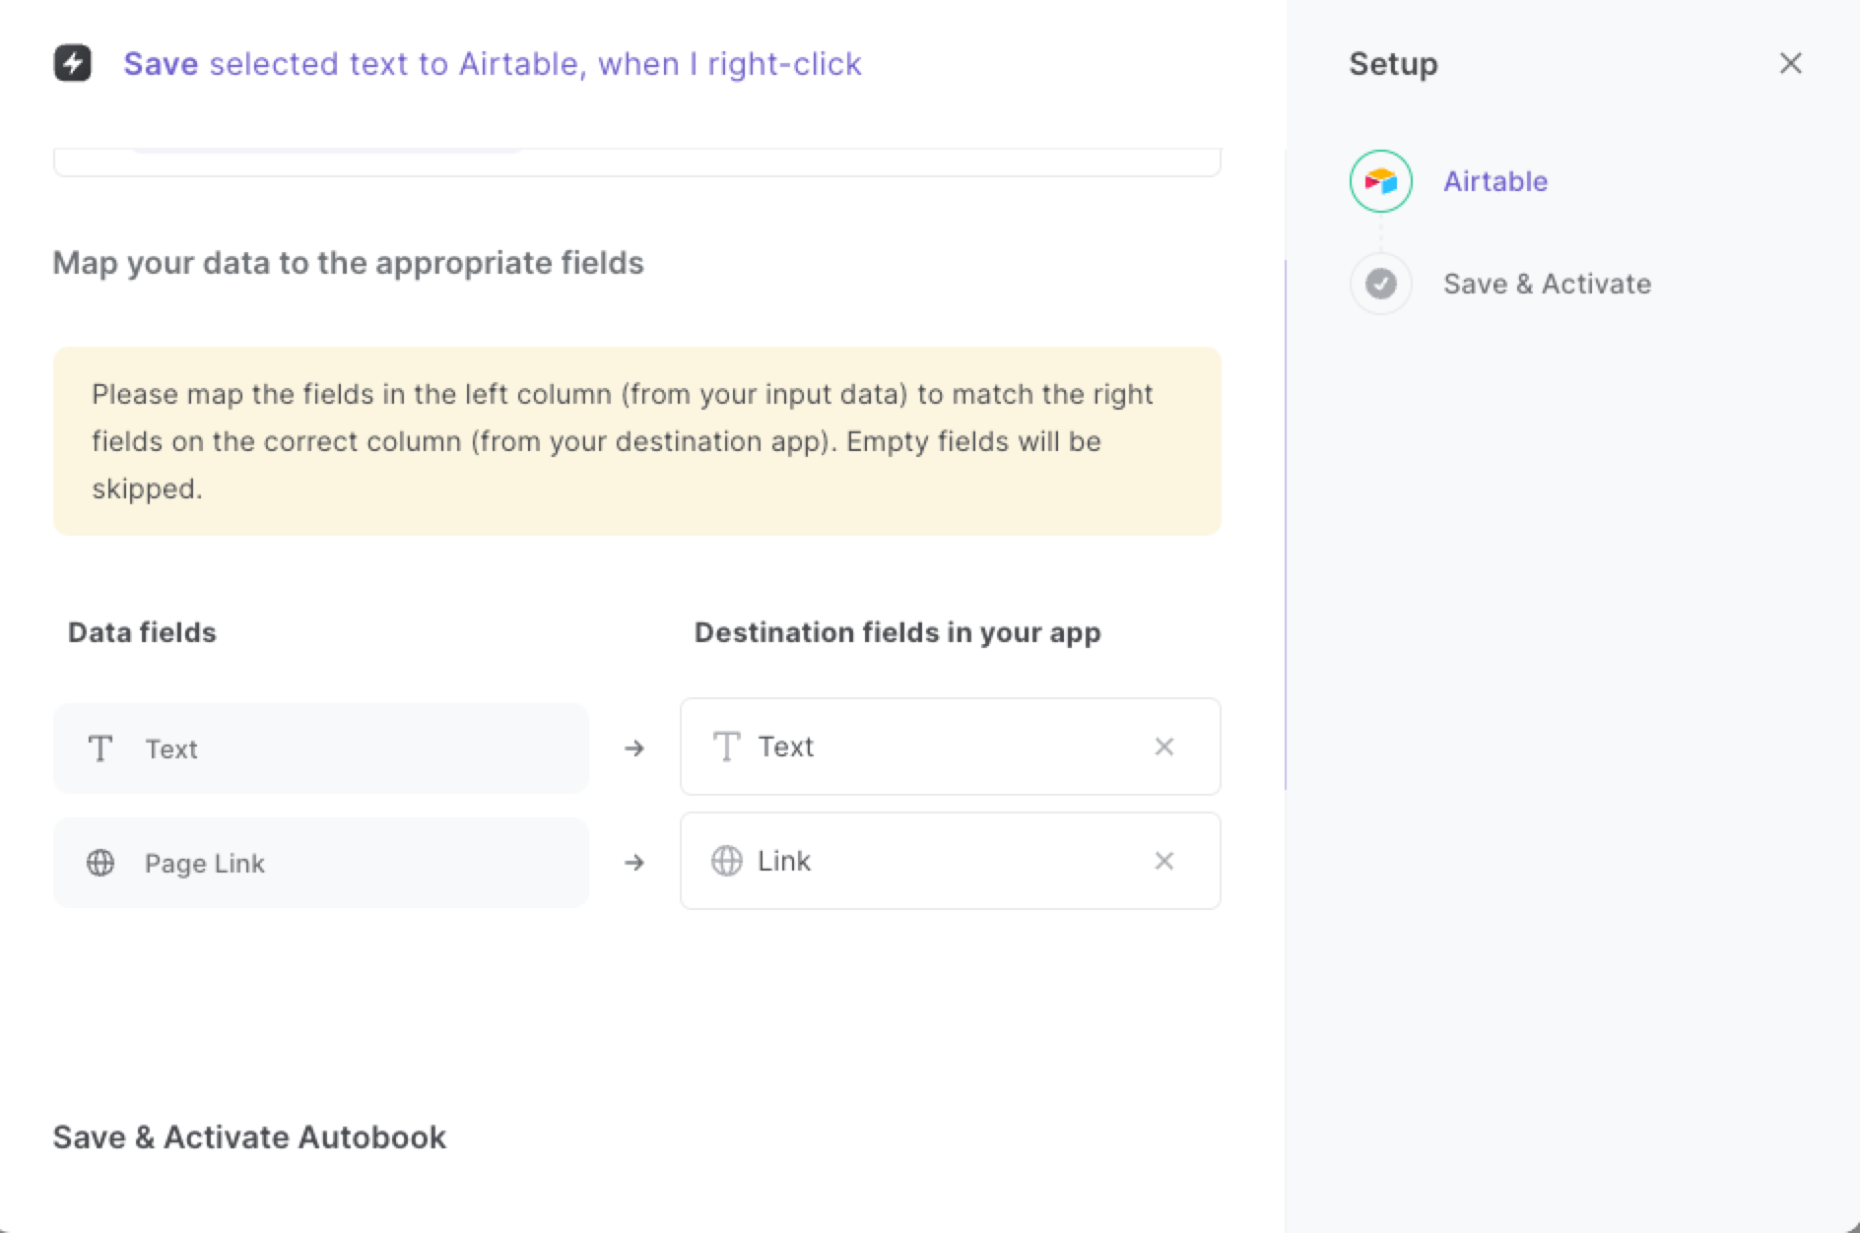
Task: Close the Setup panel
Action: (x=1790, y=64)
